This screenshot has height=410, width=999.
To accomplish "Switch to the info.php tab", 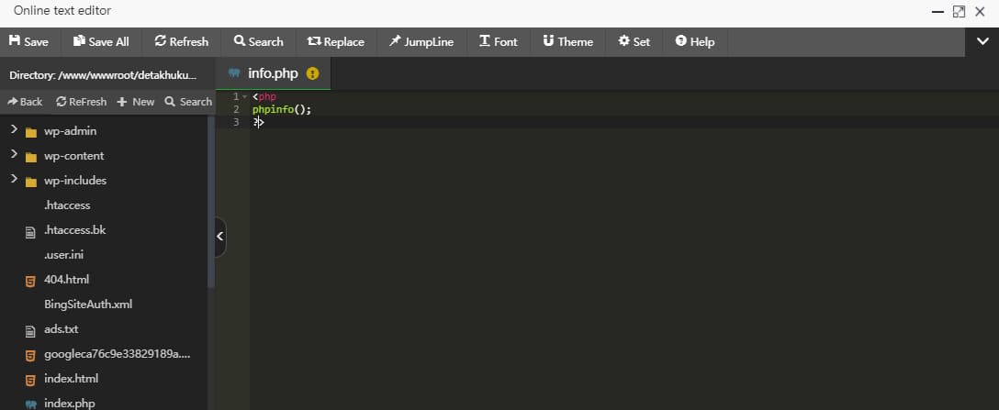I will (x=273, y=73).
